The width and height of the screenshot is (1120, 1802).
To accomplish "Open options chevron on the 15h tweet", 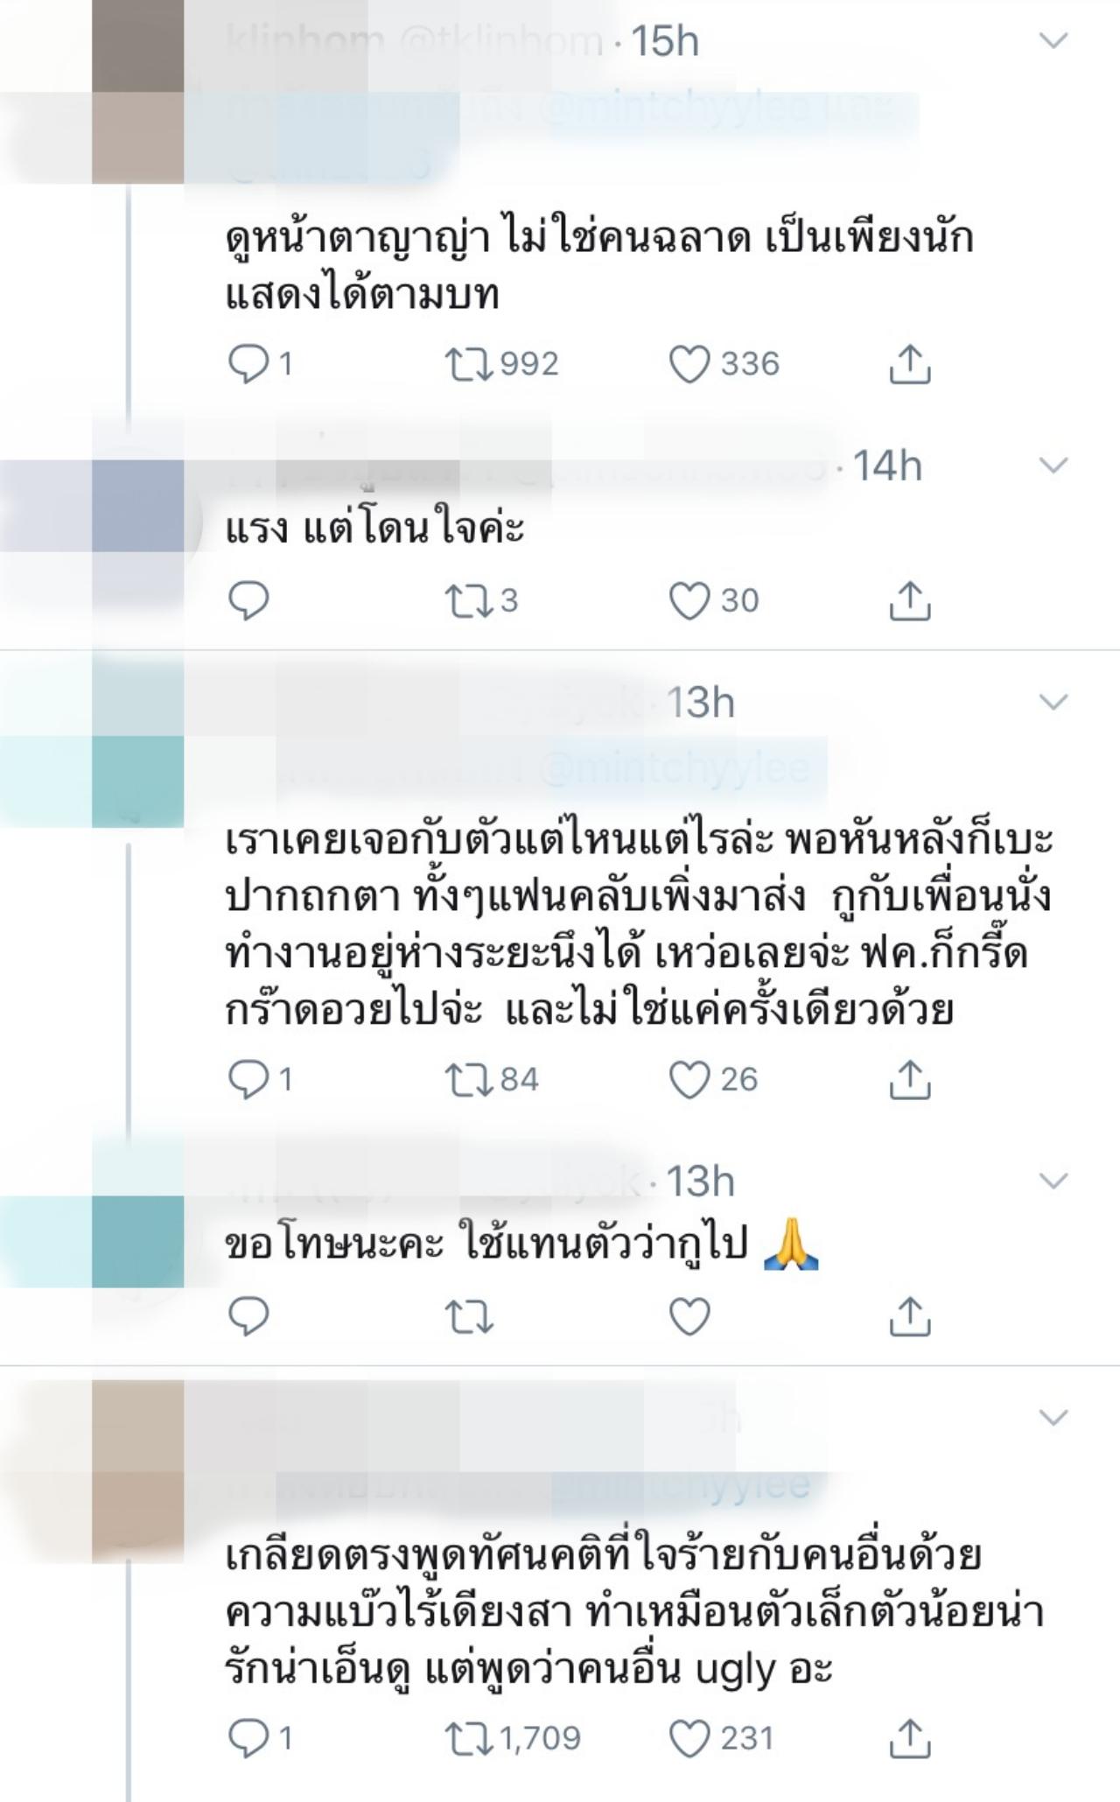I will 1053,40.
